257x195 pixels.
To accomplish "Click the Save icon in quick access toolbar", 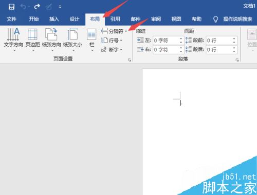I will coord(11,7).
